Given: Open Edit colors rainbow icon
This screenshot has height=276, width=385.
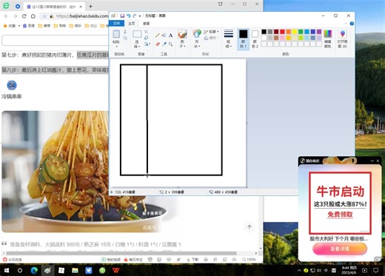Looking at the screenshot, I should [328, 34].
